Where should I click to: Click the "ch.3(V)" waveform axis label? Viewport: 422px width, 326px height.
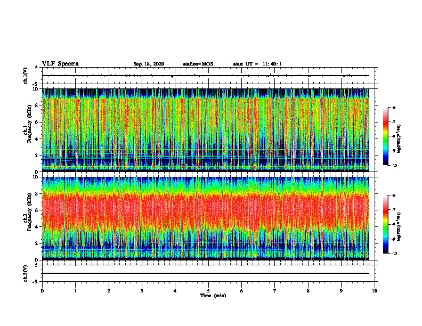[x=26, y=273]
